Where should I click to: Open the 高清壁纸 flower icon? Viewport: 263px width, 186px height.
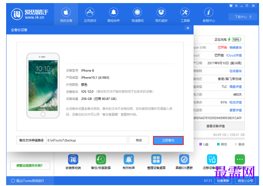pyautogui.click(x=137, y=12)
